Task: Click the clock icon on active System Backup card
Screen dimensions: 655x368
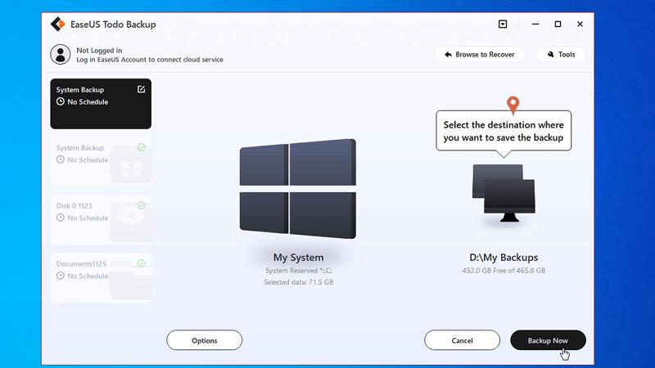Action: click(61, 101)
